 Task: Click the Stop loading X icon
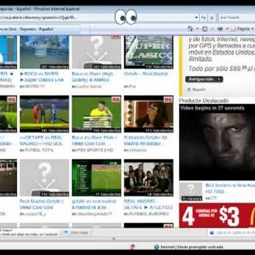tap(212, 18)
